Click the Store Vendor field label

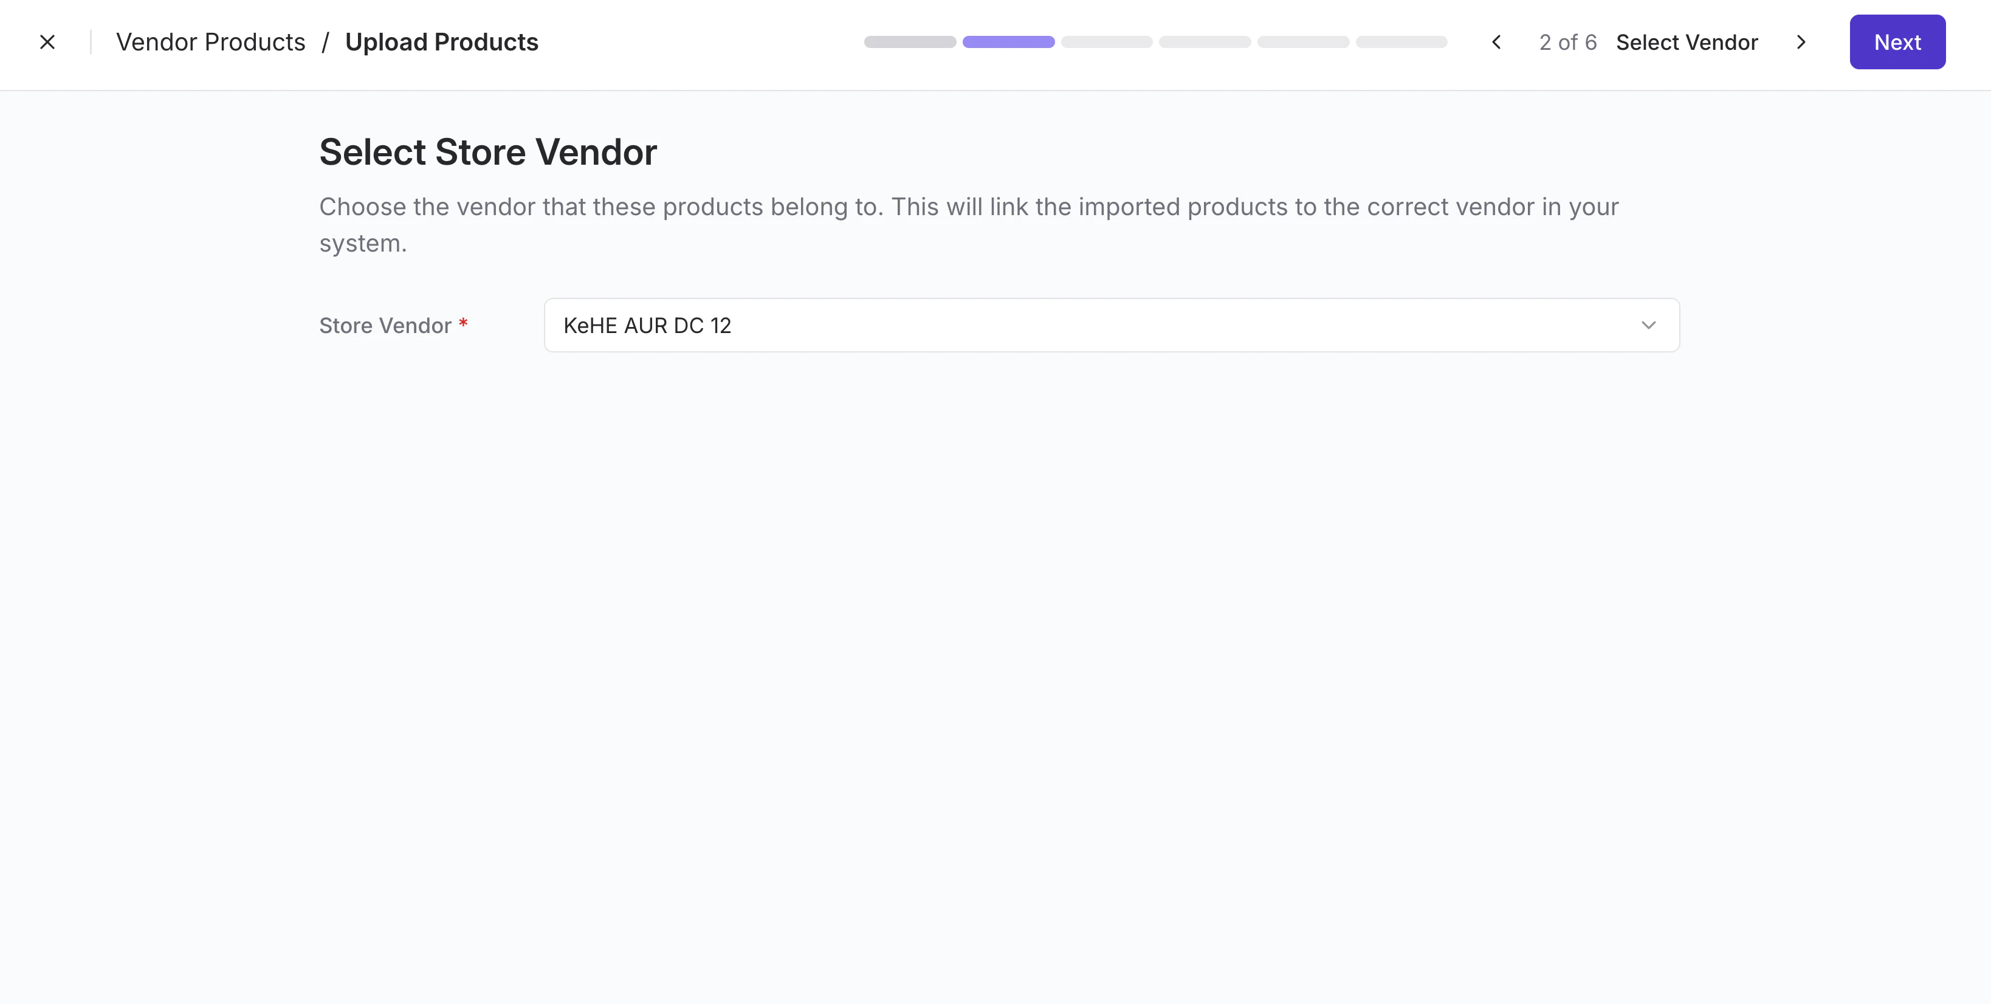[x=385, y=325]
